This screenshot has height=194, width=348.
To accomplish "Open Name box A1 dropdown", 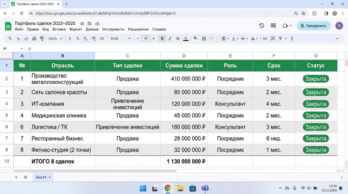I will [22, 49].
